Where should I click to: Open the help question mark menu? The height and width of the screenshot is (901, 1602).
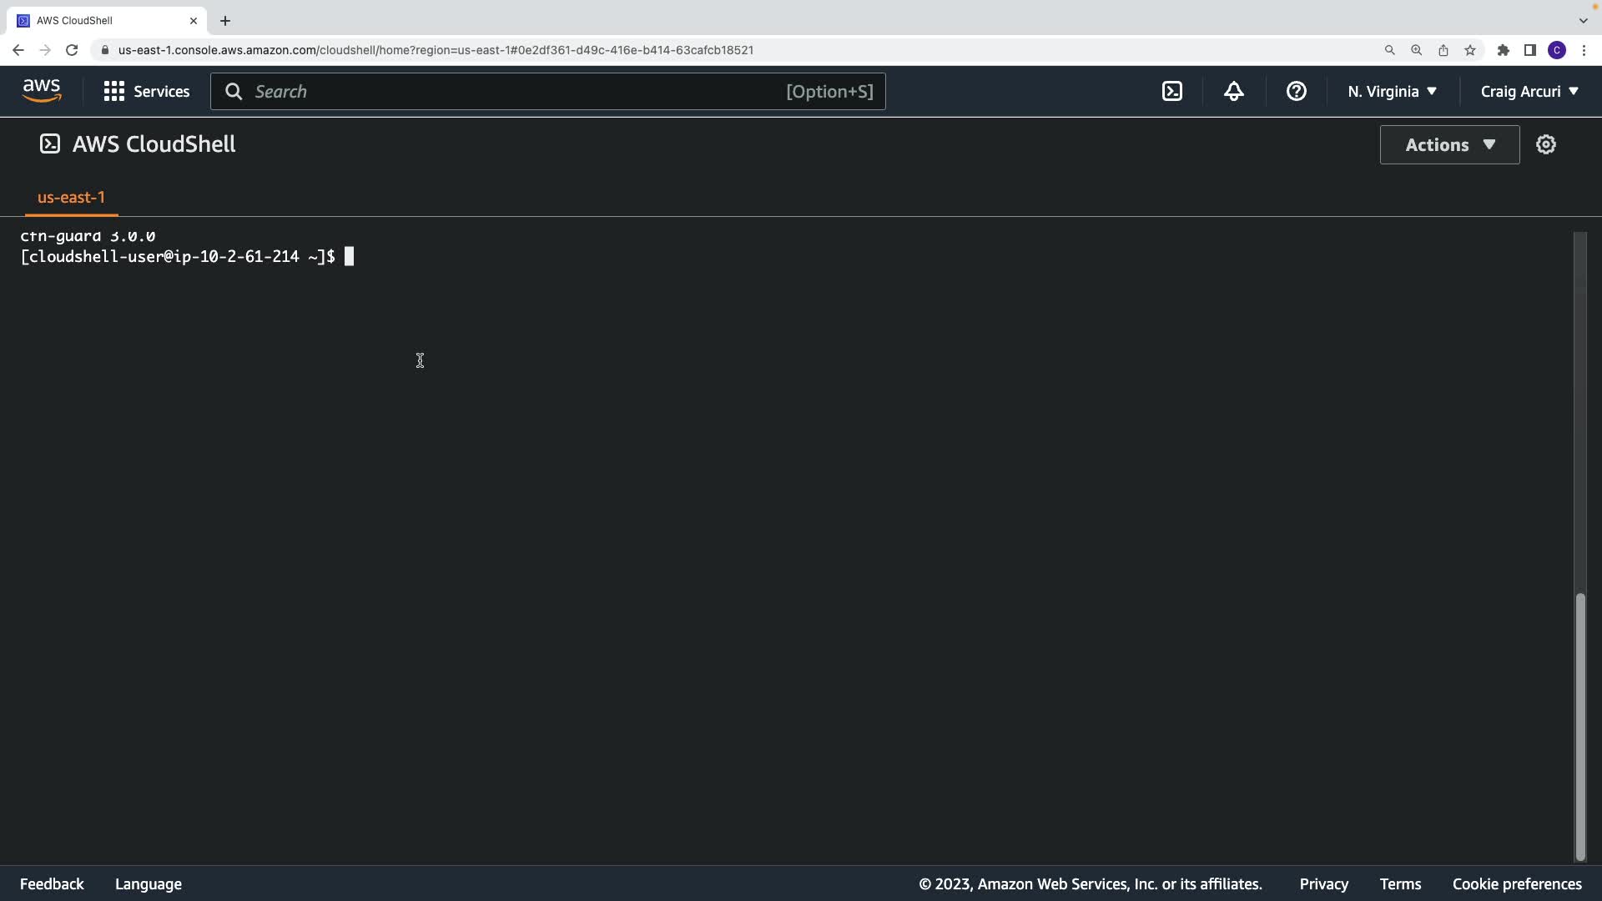coord(1296,92)
